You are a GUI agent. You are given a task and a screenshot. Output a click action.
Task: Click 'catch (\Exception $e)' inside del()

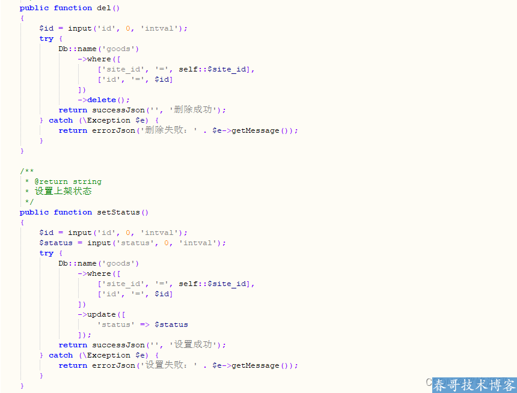(x=99, y=120)
